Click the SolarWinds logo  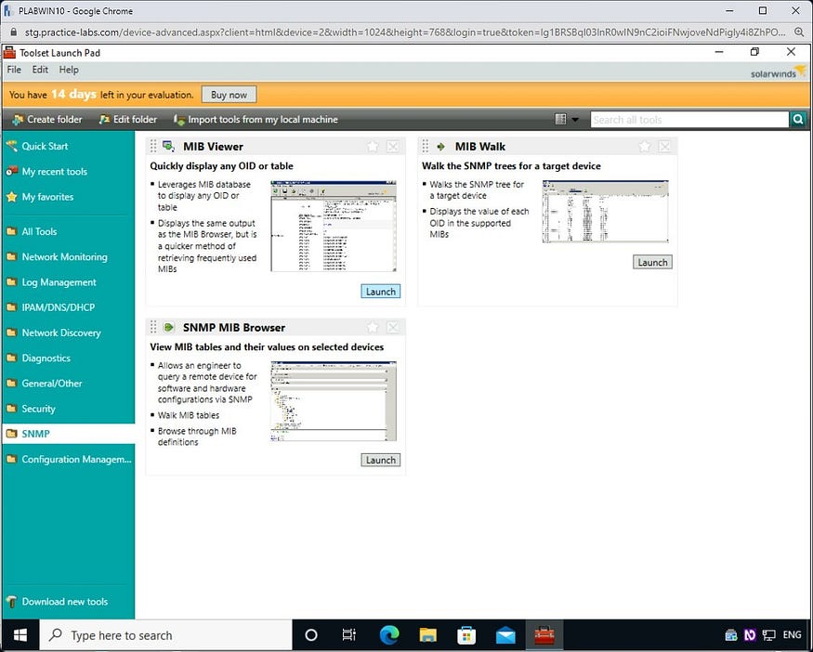[778, 72]
